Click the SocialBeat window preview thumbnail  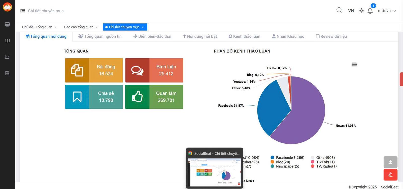click(x=215, y=172)
